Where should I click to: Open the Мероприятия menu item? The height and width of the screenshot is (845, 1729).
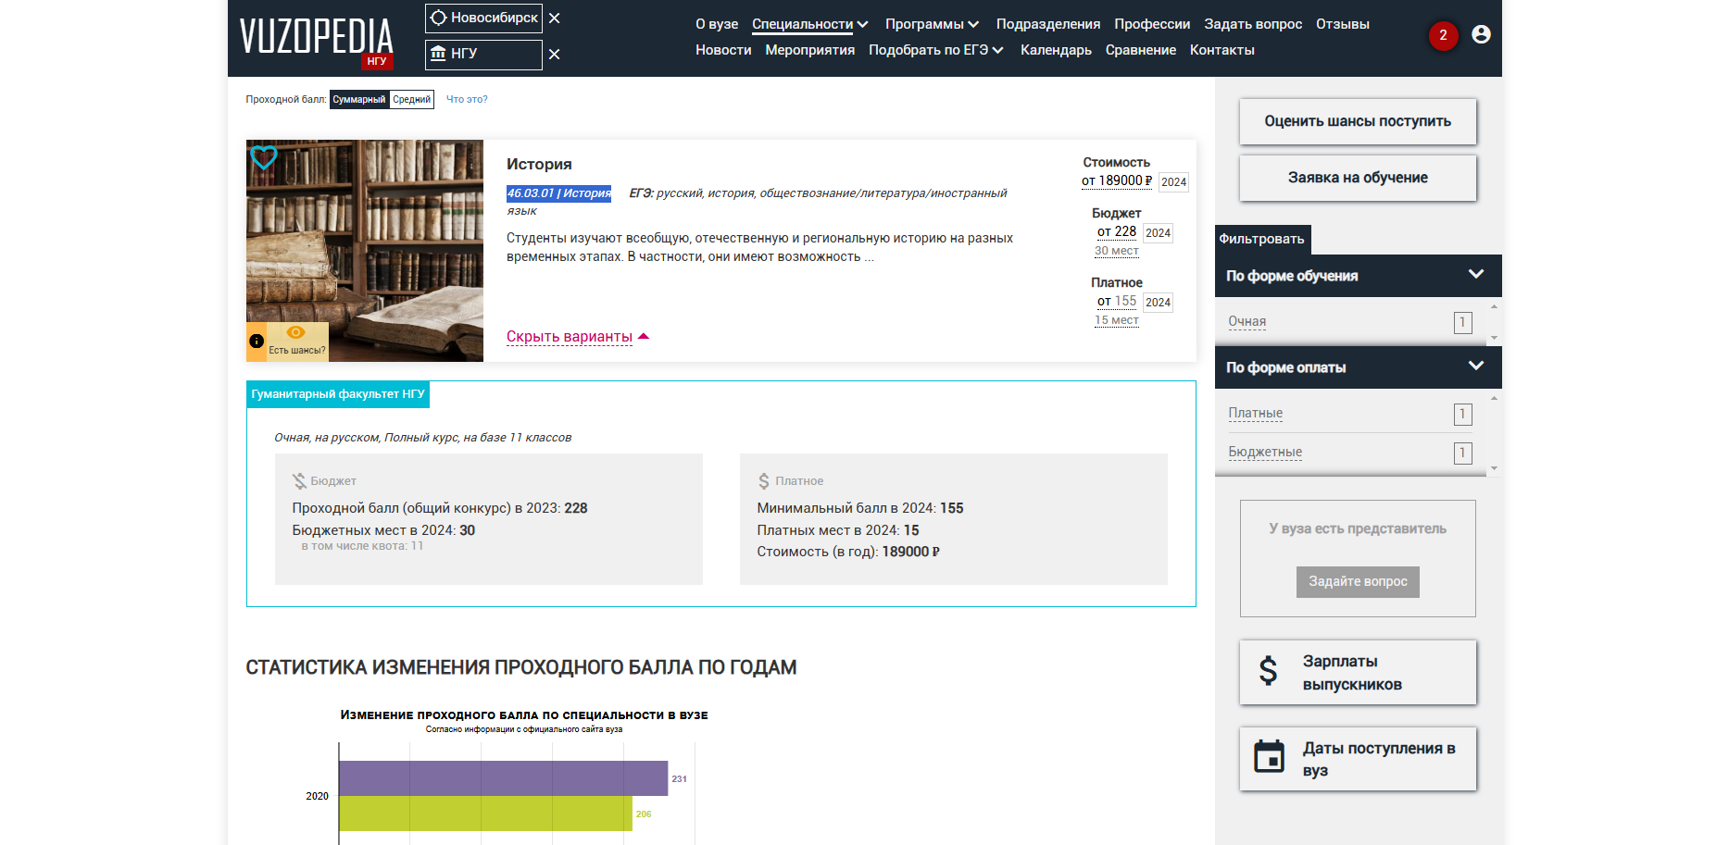(x=810, y=50)
